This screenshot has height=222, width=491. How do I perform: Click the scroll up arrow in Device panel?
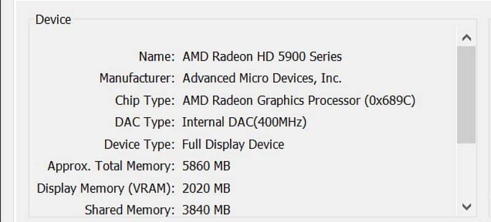click(x=466, y=38)
